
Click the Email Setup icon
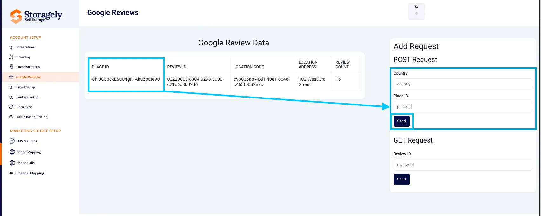[11, 87]
